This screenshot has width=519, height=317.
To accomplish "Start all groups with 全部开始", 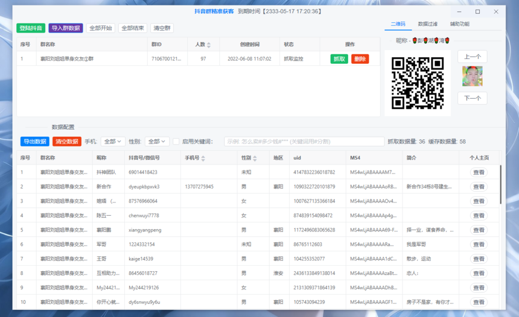I will (101, 28).
